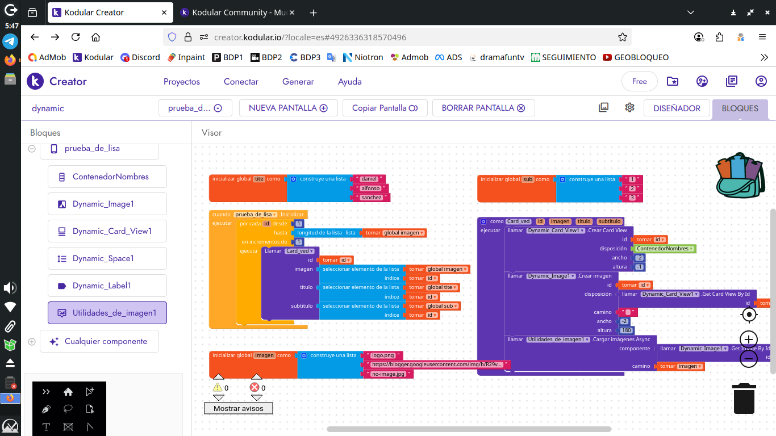This screenshot has width=776, height=436.
Task: Select Utilidades_de_imagen1 in the blocks tree
Action: 107,313
